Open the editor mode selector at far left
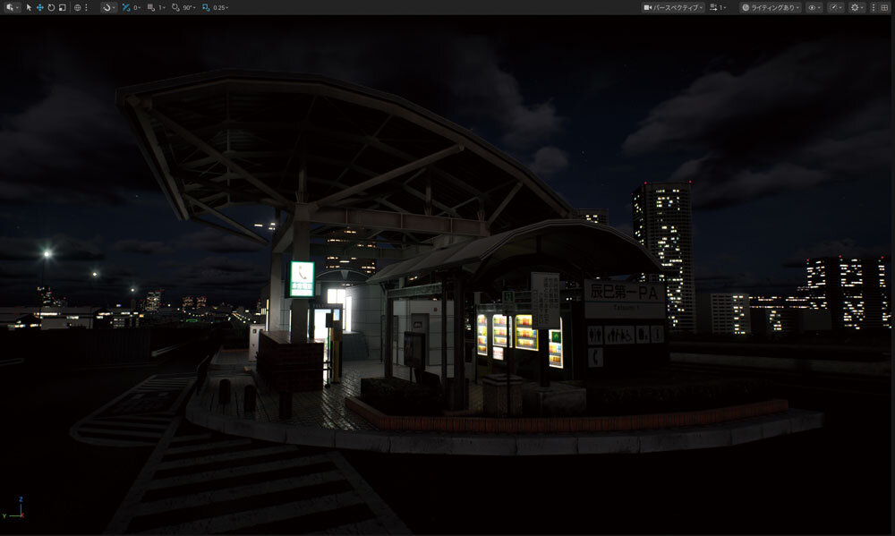This screenshot has height=536, width=895. click(11, 7)
